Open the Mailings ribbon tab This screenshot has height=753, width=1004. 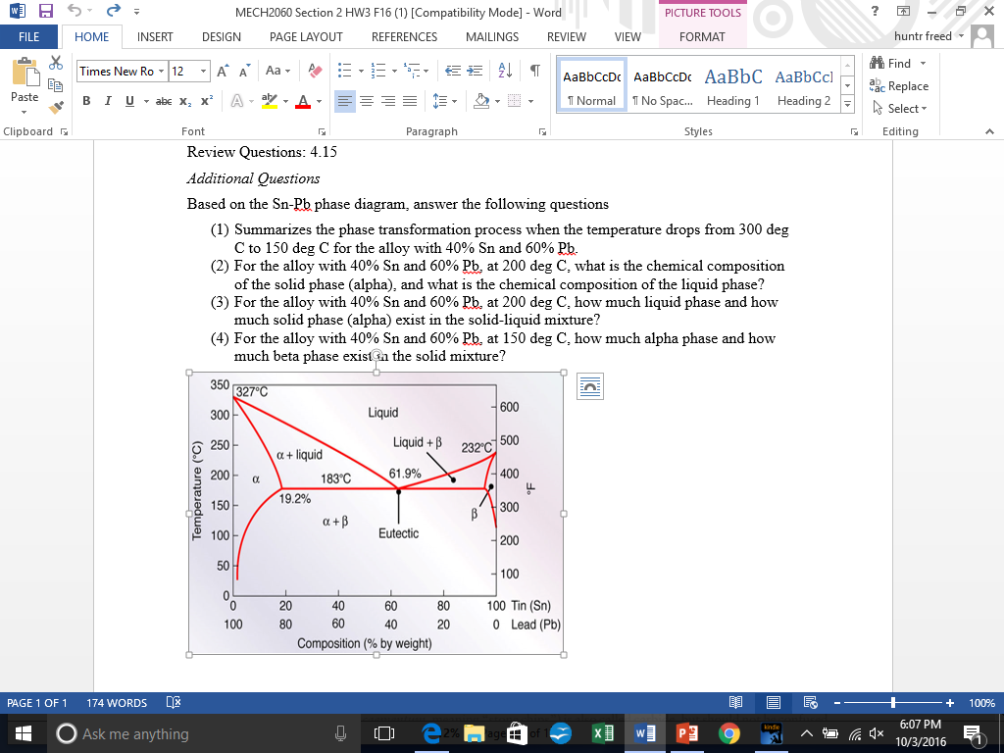coord(491,37)
